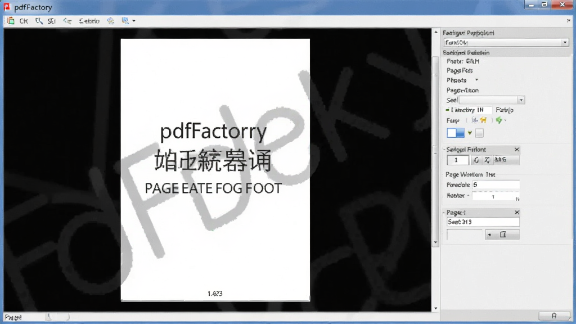Viewport: 576px width, 324px height.
Task: Select the white-blue color swatch
Action: pos(456,133)
